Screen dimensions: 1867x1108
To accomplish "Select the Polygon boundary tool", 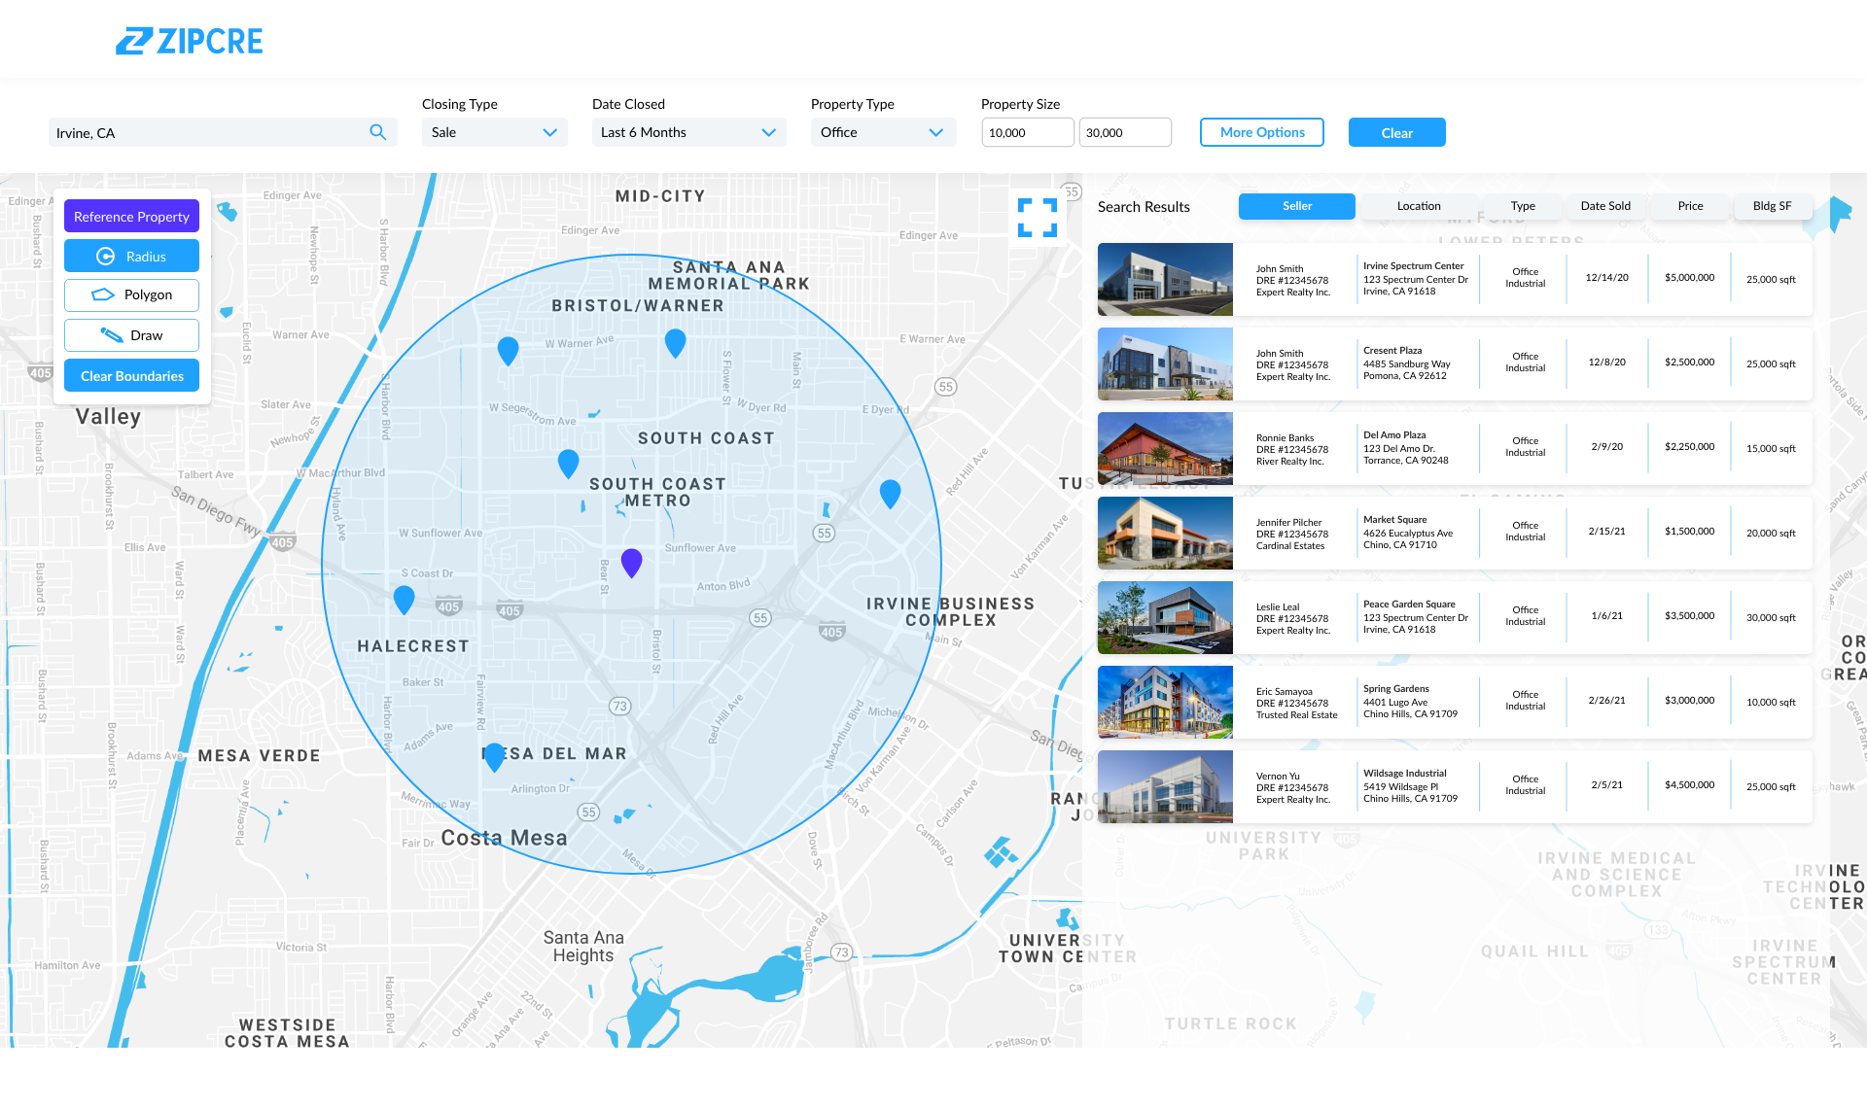I will click(131, 295).
